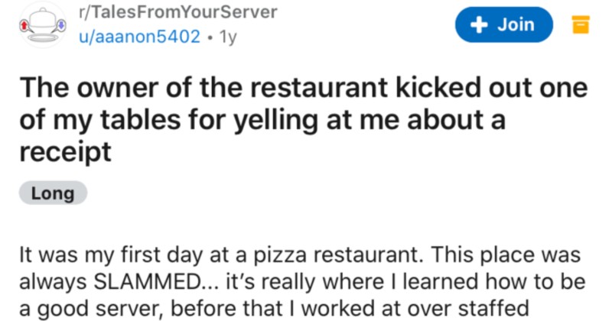
Task: Click the plus sign on Join button
Action: tap(478, 24)
